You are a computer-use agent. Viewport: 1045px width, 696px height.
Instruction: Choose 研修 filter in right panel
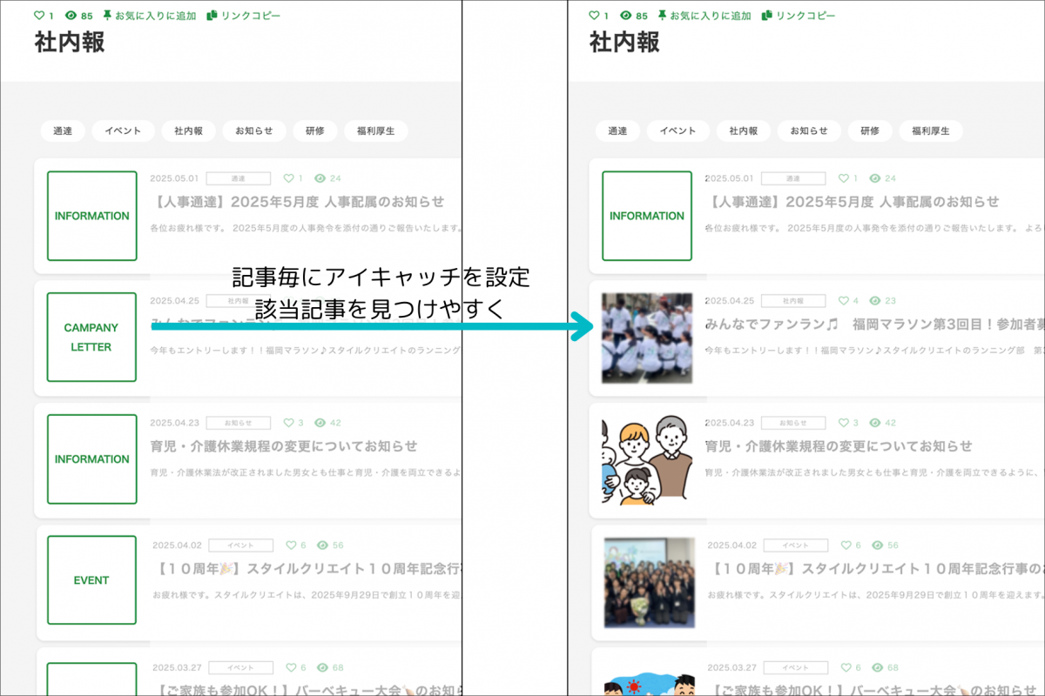pyautogui.click(x=870, y=131)
